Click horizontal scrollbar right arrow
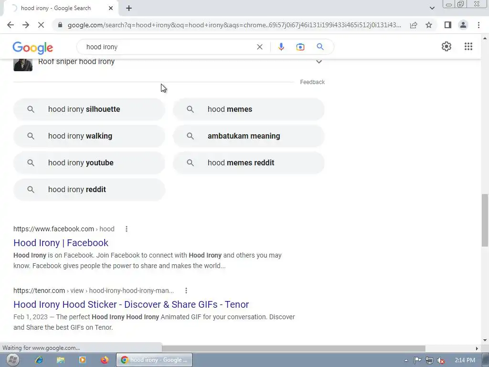The height and width of the screenshot is (367, 489). click(x=477, y=348)
